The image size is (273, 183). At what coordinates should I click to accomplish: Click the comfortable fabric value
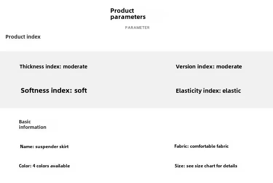pyautogui.click(x=209, y=146)
